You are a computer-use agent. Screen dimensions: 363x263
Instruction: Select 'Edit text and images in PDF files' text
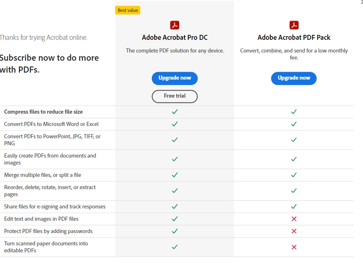41,219
